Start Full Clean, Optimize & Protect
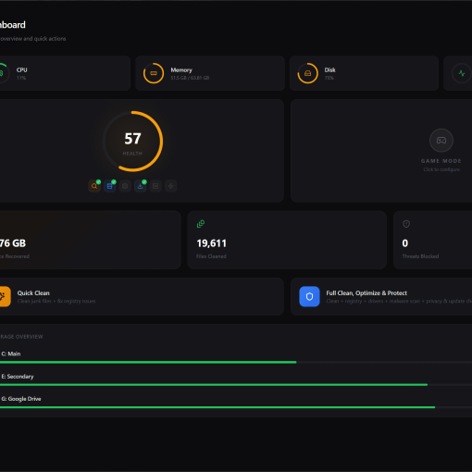 tap(381, 296)
